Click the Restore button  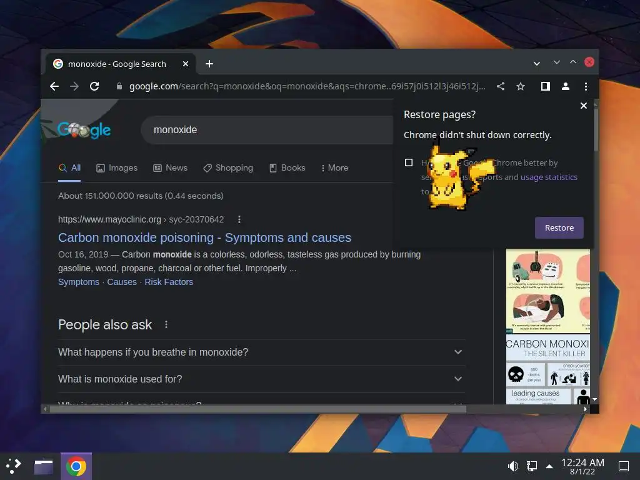[559, 227]
